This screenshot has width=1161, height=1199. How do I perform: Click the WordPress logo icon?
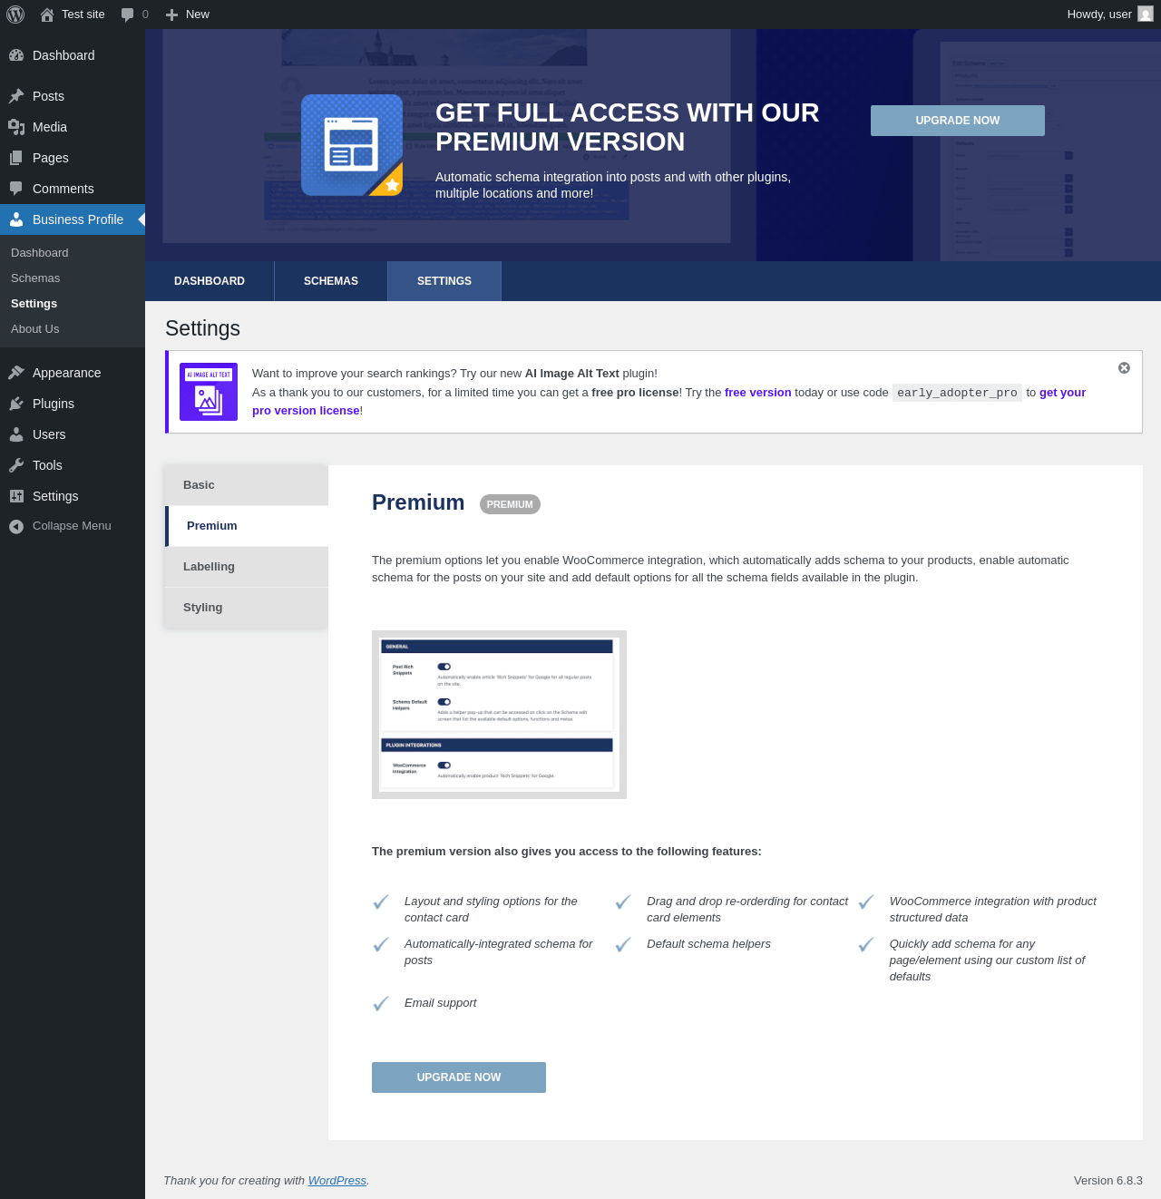(15, 15)
